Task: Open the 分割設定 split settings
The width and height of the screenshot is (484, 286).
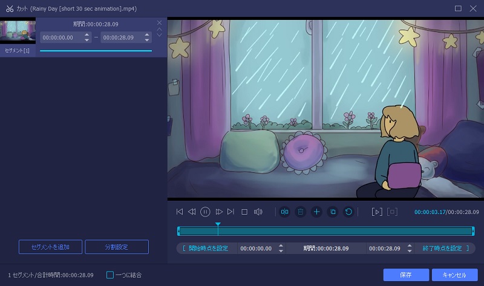Action: (117, 247)
